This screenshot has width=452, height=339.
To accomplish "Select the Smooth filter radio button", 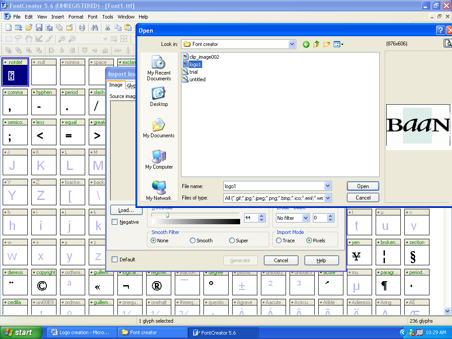I will click(192, 241).
